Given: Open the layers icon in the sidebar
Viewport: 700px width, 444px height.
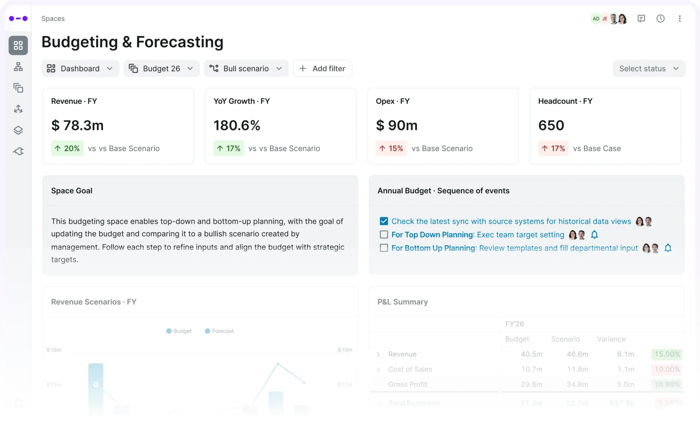Looking at the screenshot, I should [x=18, y=130].
